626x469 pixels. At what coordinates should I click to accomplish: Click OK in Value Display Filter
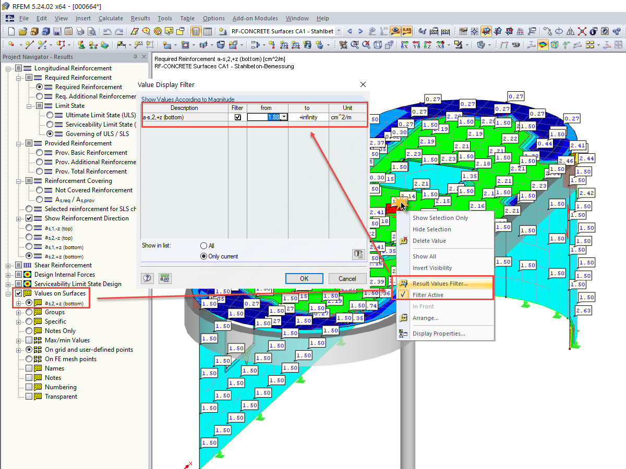304,278
